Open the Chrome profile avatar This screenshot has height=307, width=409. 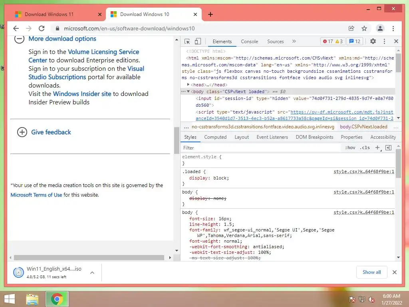click(380, 28)
